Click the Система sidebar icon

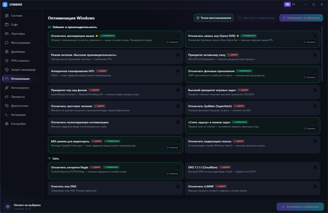(7, 16)
